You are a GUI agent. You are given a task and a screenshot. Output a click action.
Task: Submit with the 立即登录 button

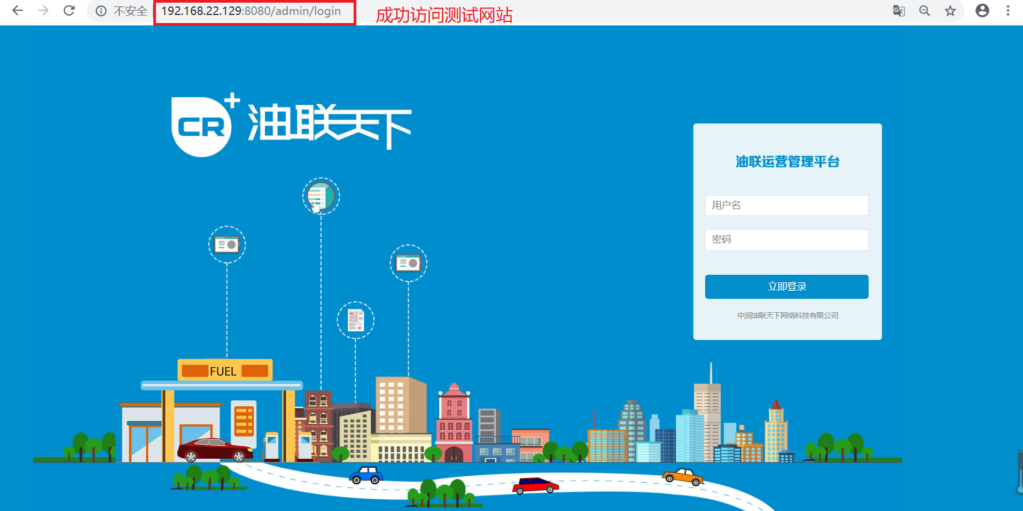786,287
